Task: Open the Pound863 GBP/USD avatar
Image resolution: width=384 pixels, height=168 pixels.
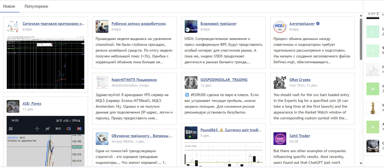Action: 191,133
